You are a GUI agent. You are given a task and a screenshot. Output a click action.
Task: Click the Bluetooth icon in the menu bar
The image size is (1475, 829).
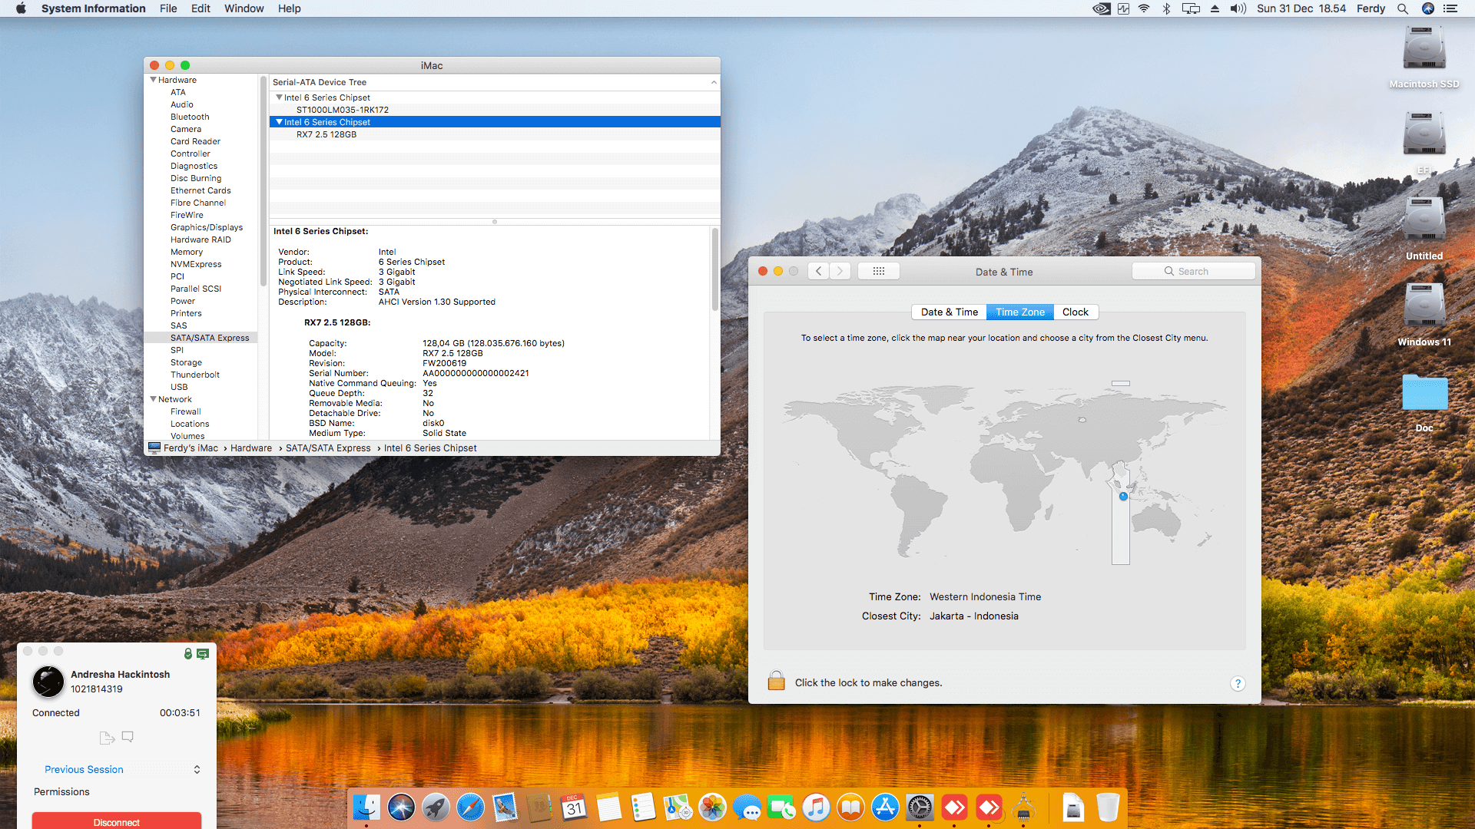(x=1167, y=8)
